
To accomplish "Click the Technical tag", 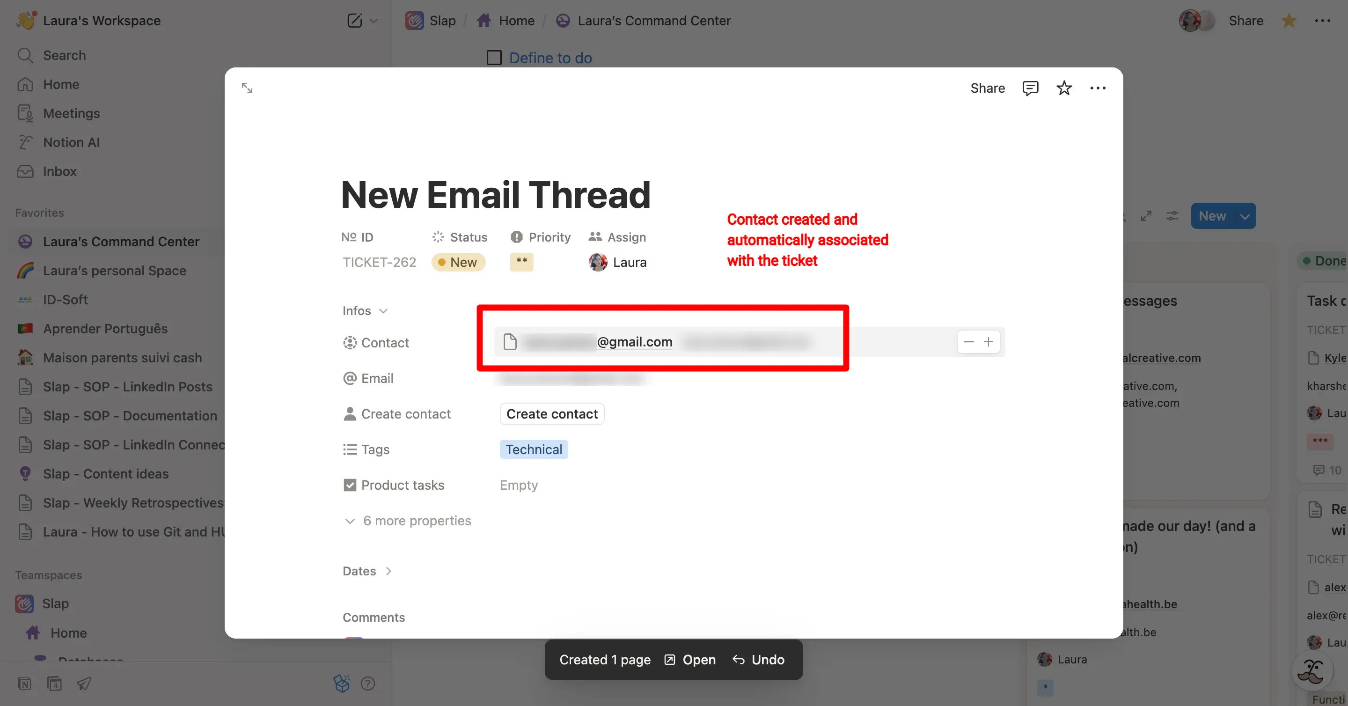I will point(533,449).
